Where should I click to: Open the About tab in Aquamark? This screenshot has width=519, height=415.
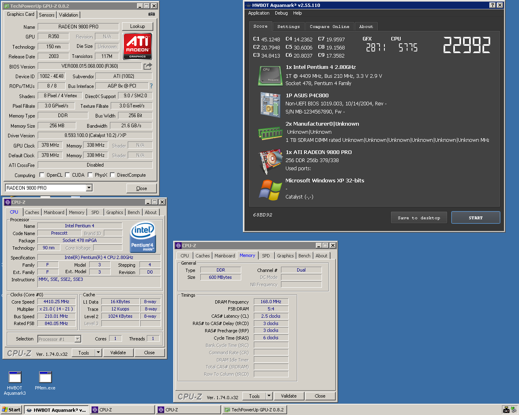tap(366, 26)
